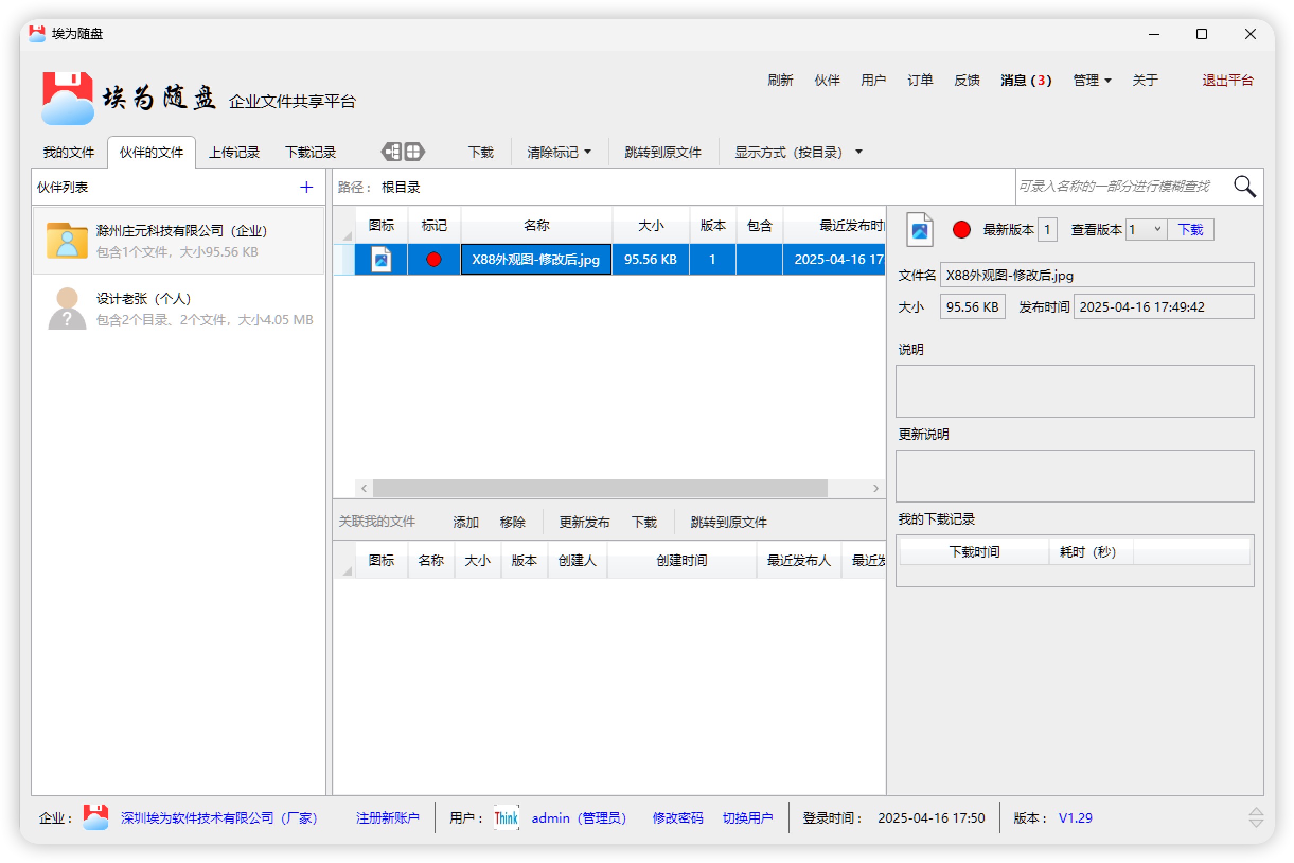The width and height of the screenshot is (1294, 863).
Task: Switch to 下载记录 tab
Action: (311, 153)
